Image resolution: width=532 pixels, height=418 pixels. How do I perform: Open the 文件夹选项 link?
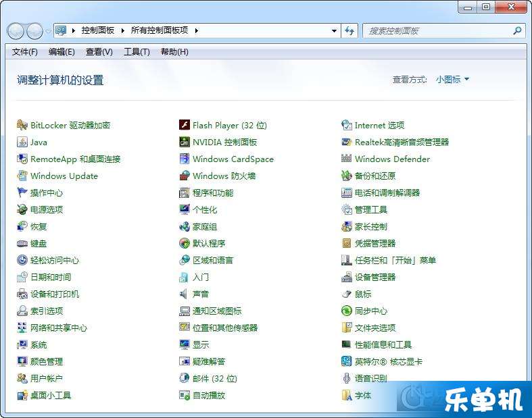pos(375,328)
